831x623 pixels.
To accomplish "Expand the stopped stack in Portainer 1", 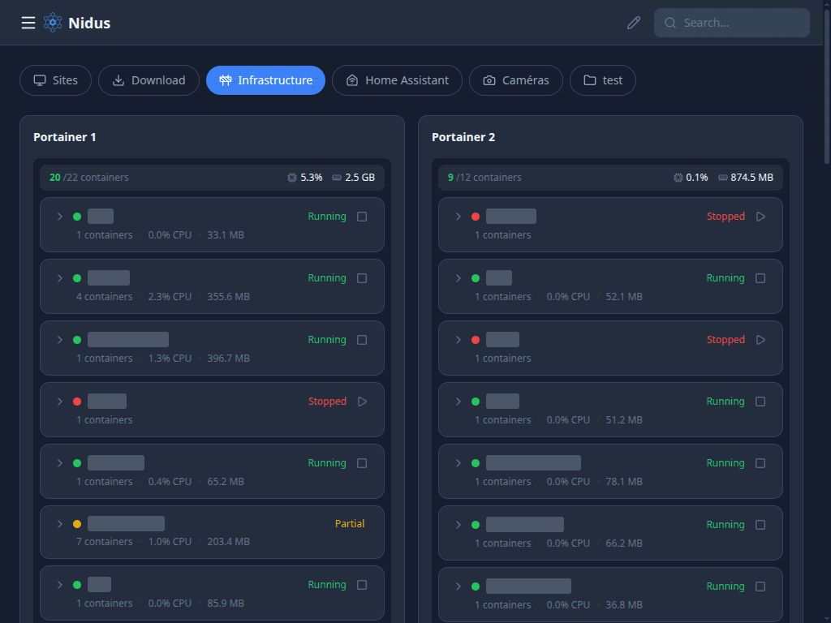I will 58,401.
